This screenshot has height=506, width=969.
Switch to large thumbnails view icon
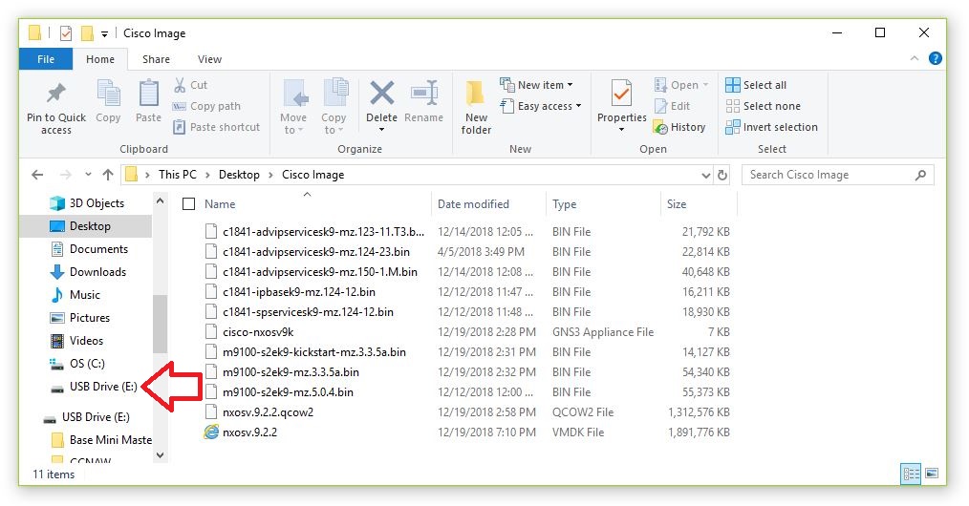pyautogui.click(x=932, y=474)
